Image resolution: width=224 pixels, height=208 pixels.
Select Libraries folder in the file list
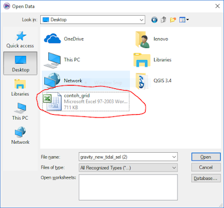coord(152,60)
